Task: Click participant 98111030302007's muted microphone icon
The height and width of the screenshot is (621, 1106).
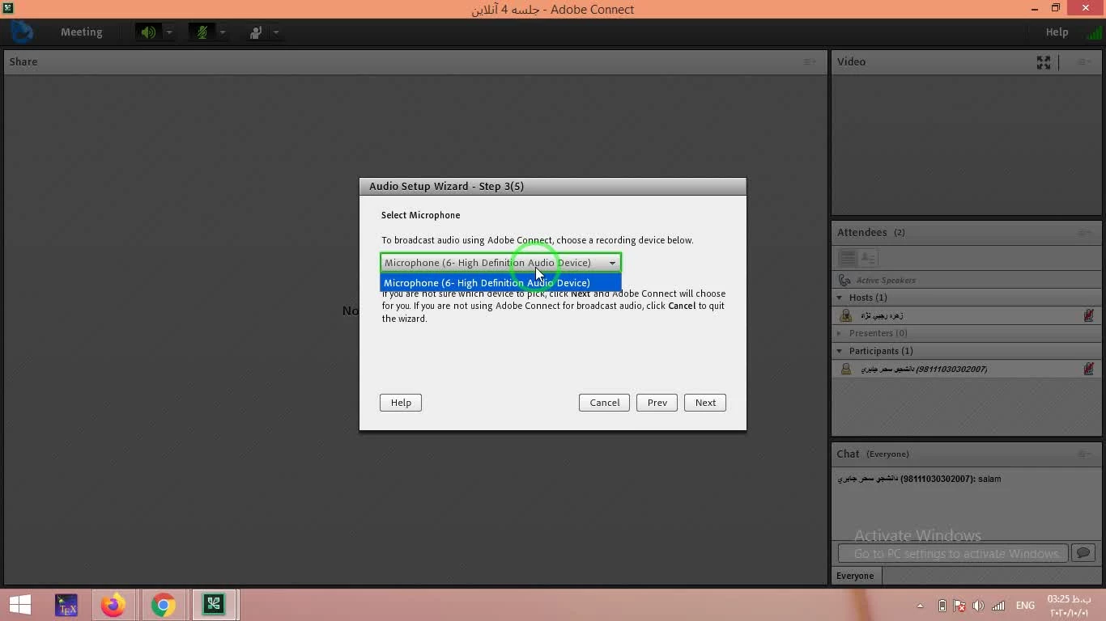Action: point(1089,369)
